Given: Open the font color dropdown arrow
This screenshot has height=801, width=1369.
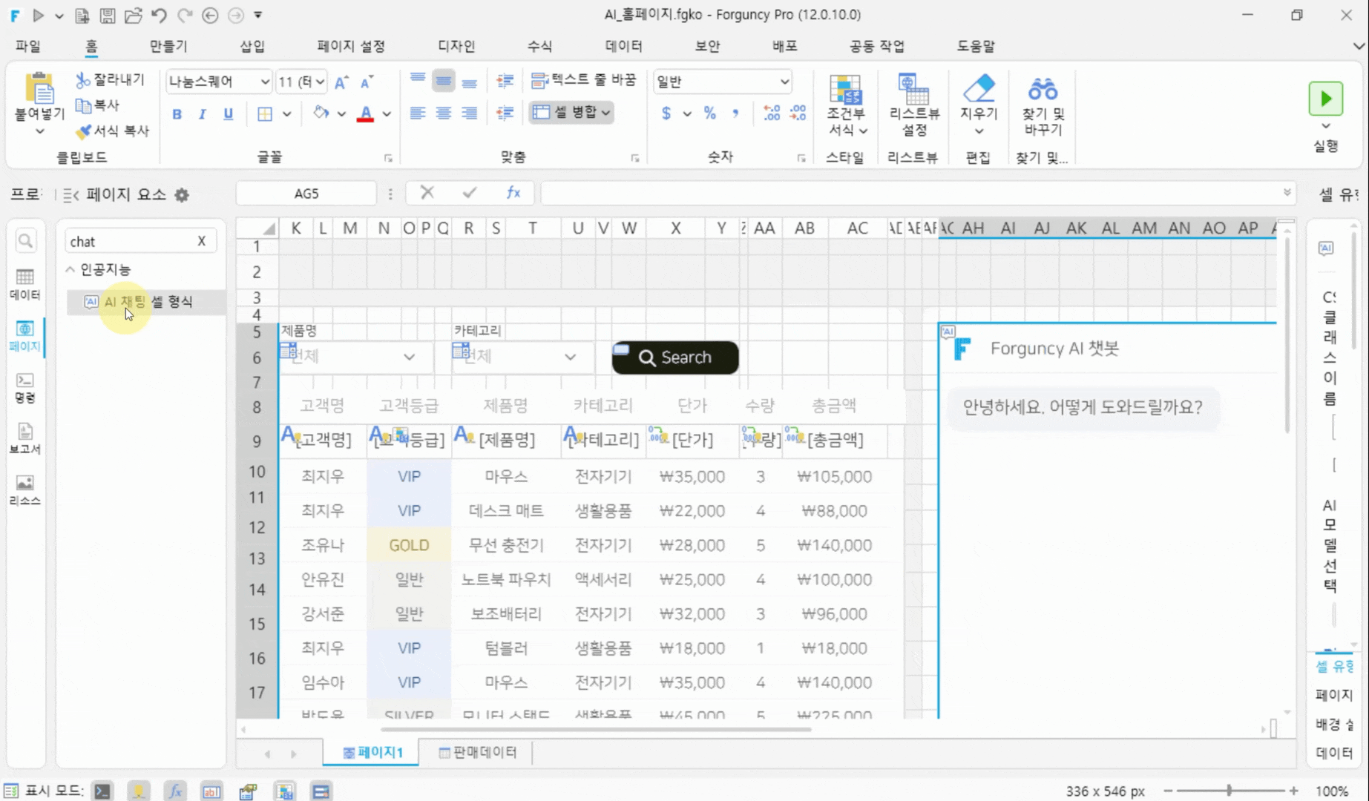Looking at the screenshot, I should point(387,114).
